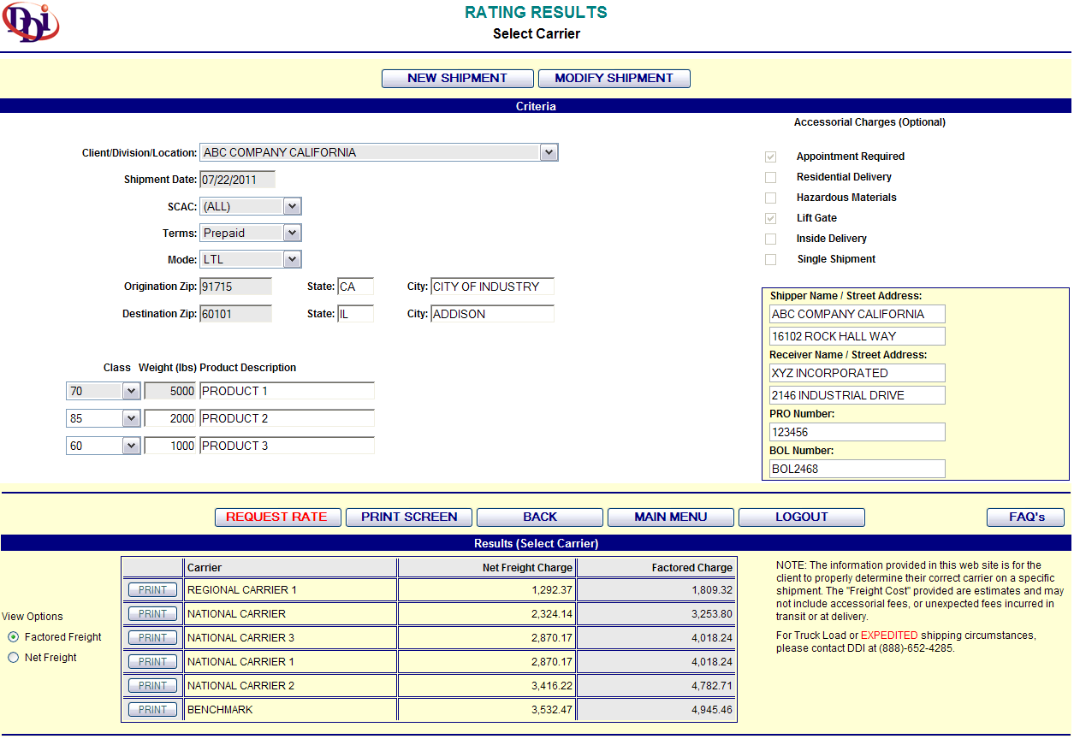The width and height of the screenshot is (1074, 739).
Task: Click the PRODUCT 1 description field
Action: 287,391
